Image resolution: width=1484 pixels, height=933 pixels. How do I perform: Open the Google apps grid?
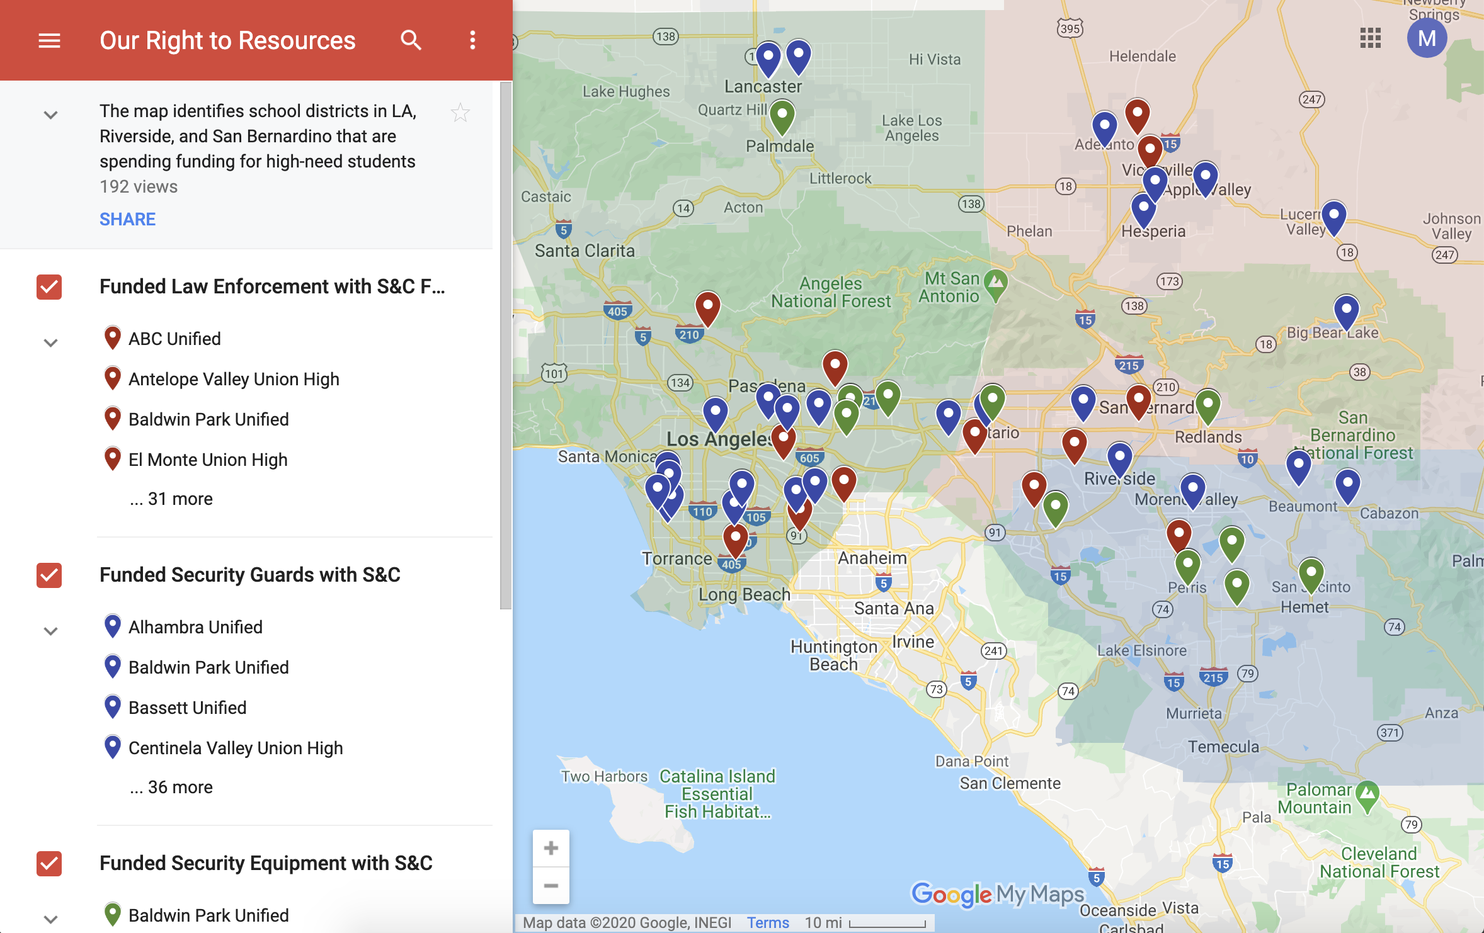coord(1371,38)
